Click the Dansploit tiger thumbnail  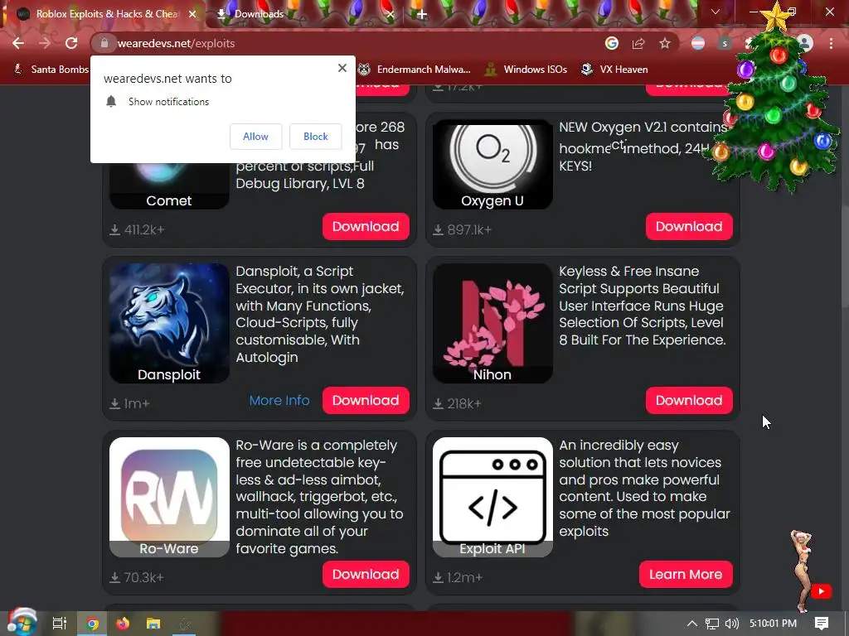point(169,323)
